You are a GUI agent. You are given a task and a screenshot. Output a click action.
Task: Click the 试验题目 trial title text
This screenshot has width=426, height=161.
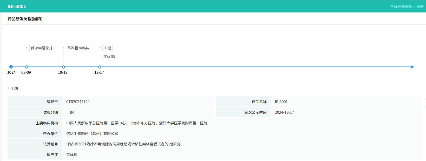tap(123, 144)
